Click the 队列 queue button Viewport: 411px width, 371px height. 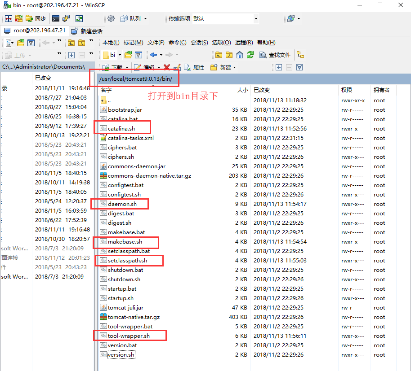pyautogui.click(x=131, y=18)
